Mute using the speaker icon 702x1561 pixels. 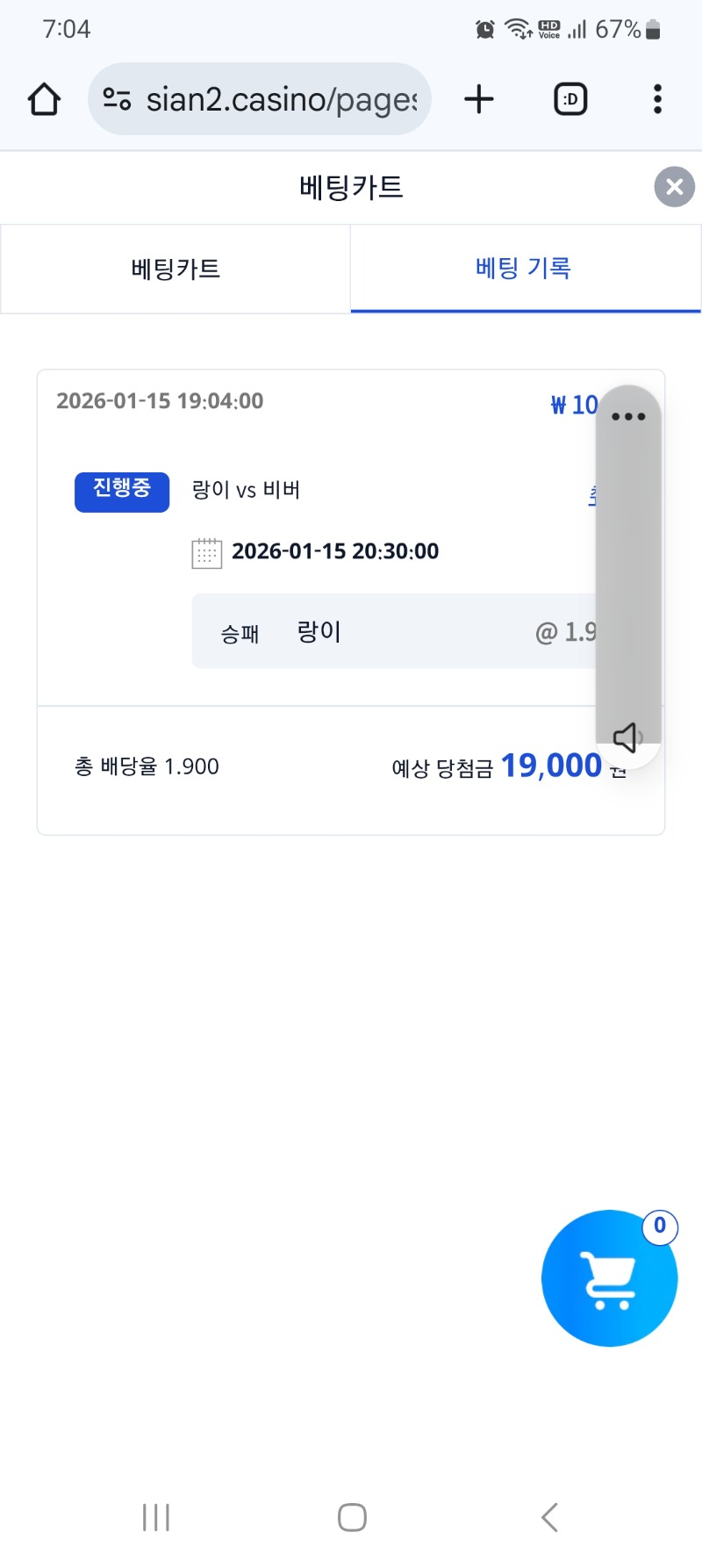pos(627,737)
